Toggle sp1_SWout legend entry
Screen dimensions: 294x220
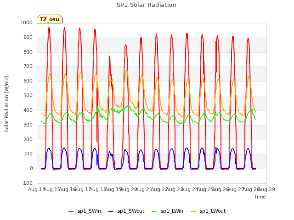(127, 211)
